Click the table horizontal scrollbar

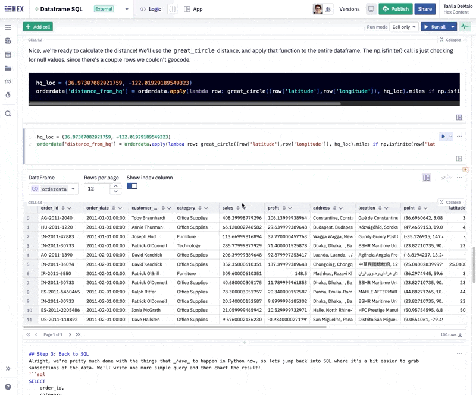point(175,327)
